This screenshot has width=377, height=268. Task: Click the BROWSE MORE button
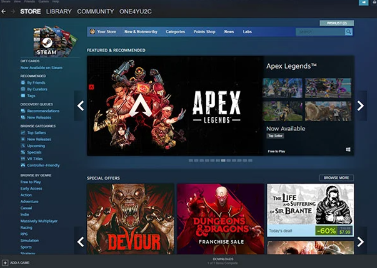[x=336, y=177]
